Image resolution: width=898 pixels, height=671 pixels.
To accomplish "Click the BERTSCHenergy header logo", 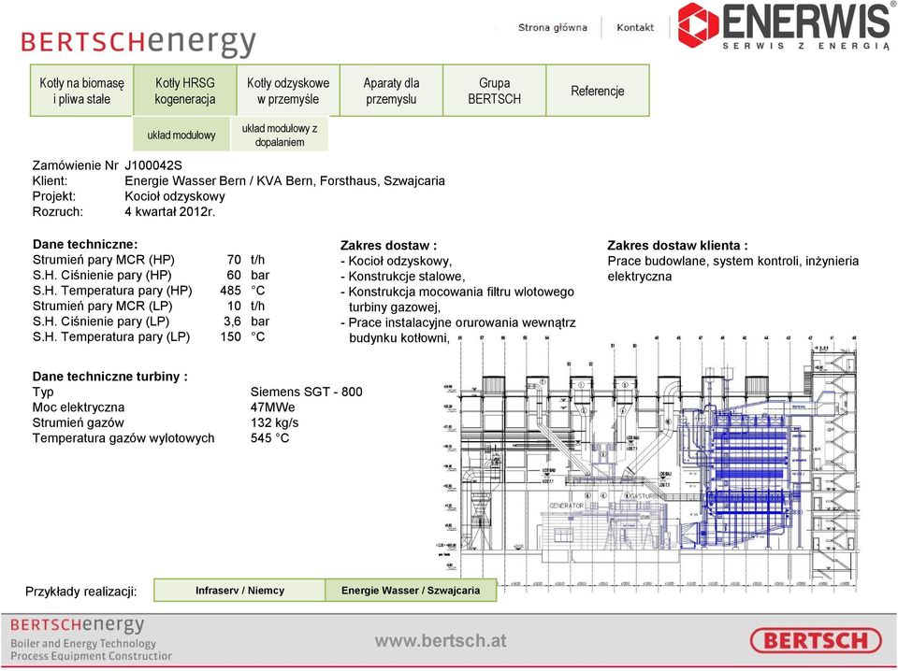I will tap(138, 42).
